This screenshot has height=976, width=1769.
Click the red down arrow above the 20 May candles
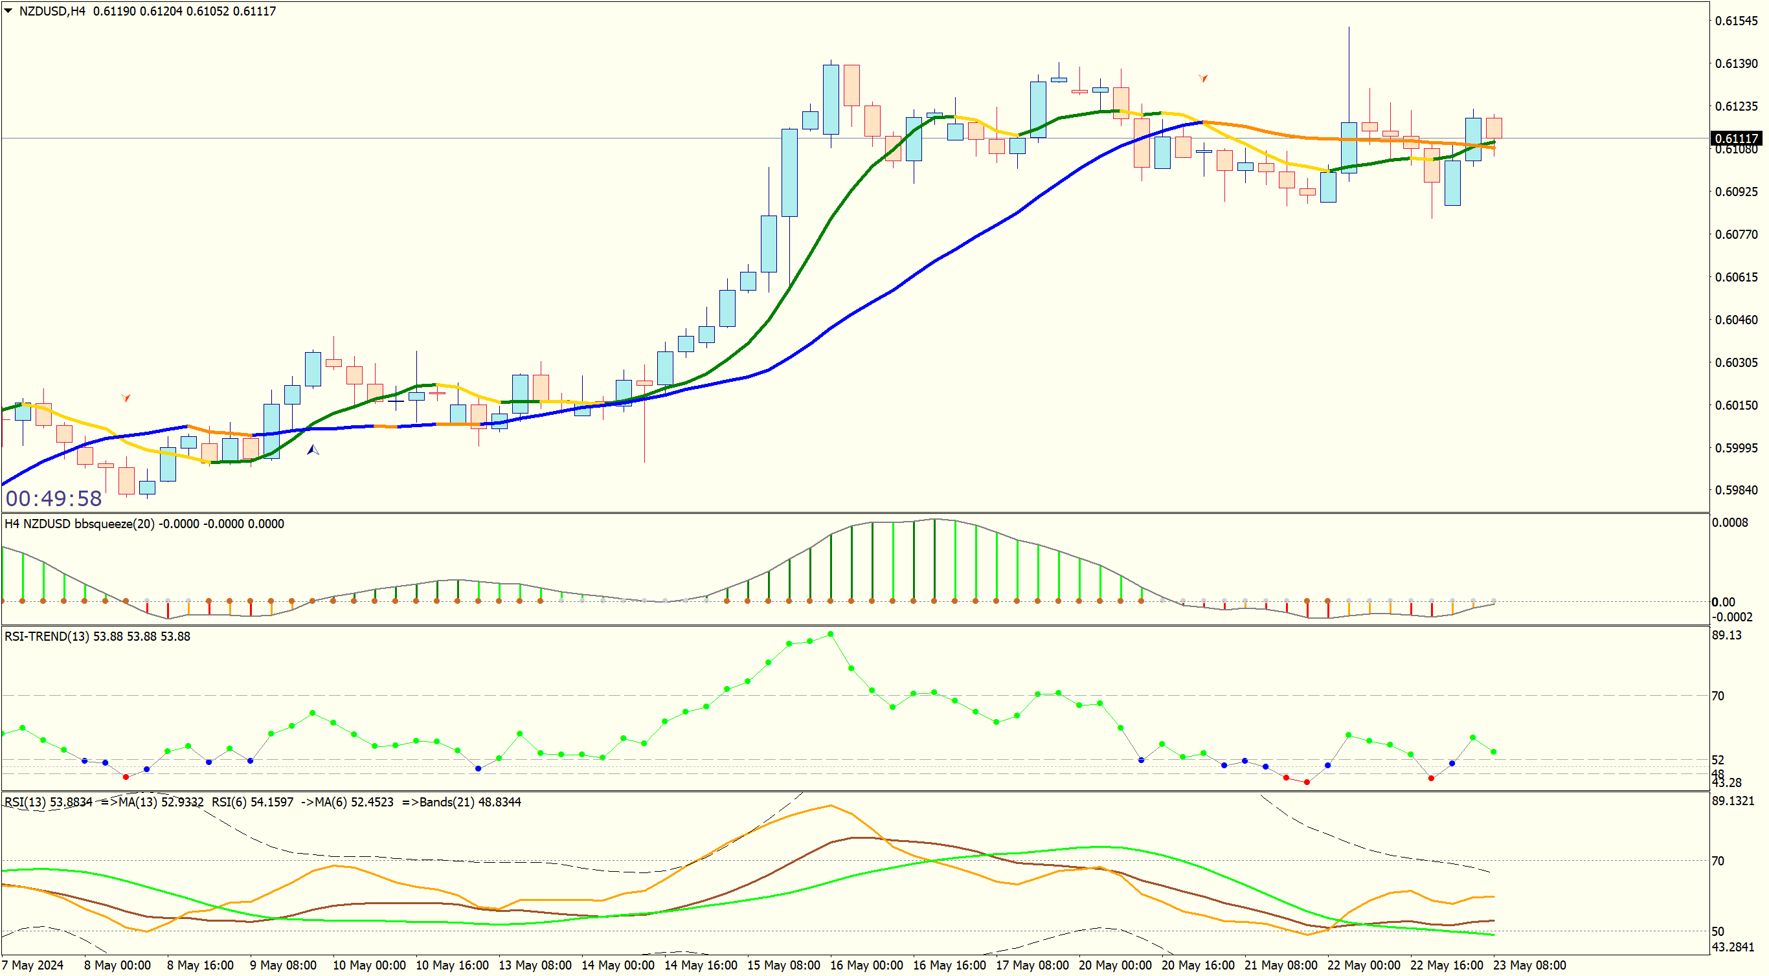[x=1203, y=78]
